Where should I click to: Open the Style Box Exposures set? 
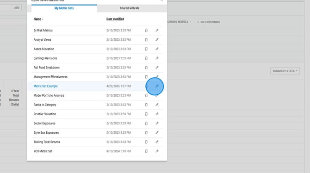click(x=46, y=133)
